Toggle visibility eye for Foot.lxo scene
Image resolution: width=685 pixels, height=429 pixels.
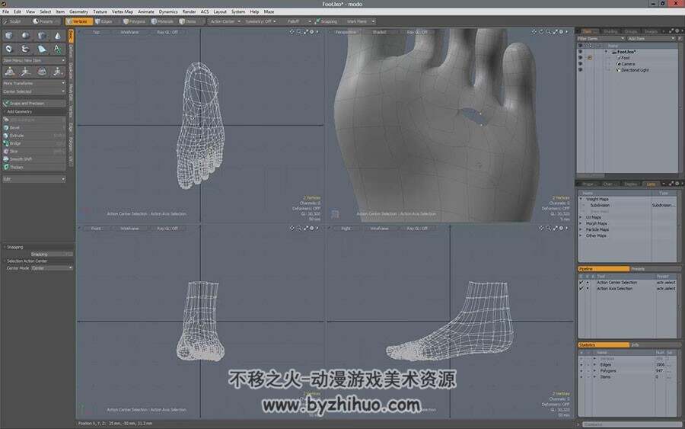tap(581, 52)
